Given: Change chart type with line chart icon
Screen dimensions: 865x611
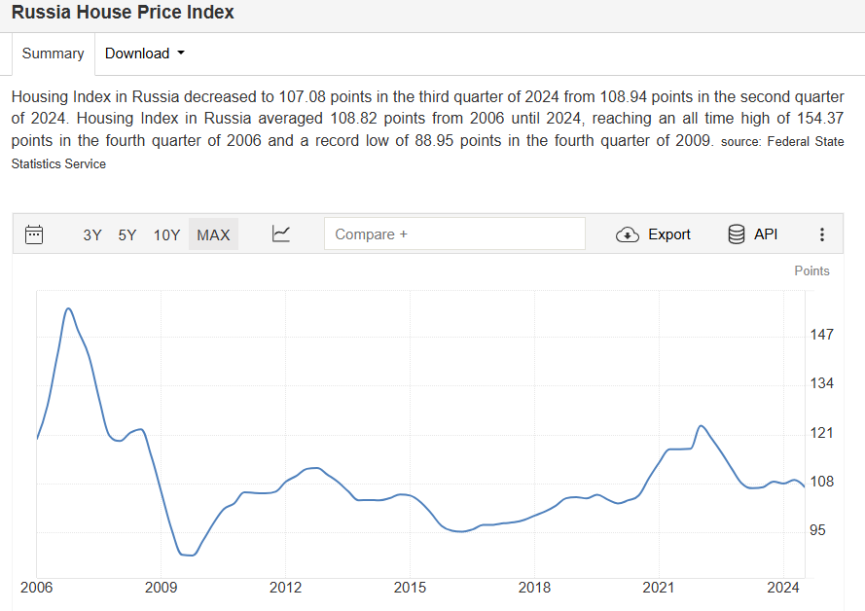Looking at the screenshot, I should click(281, 234).
